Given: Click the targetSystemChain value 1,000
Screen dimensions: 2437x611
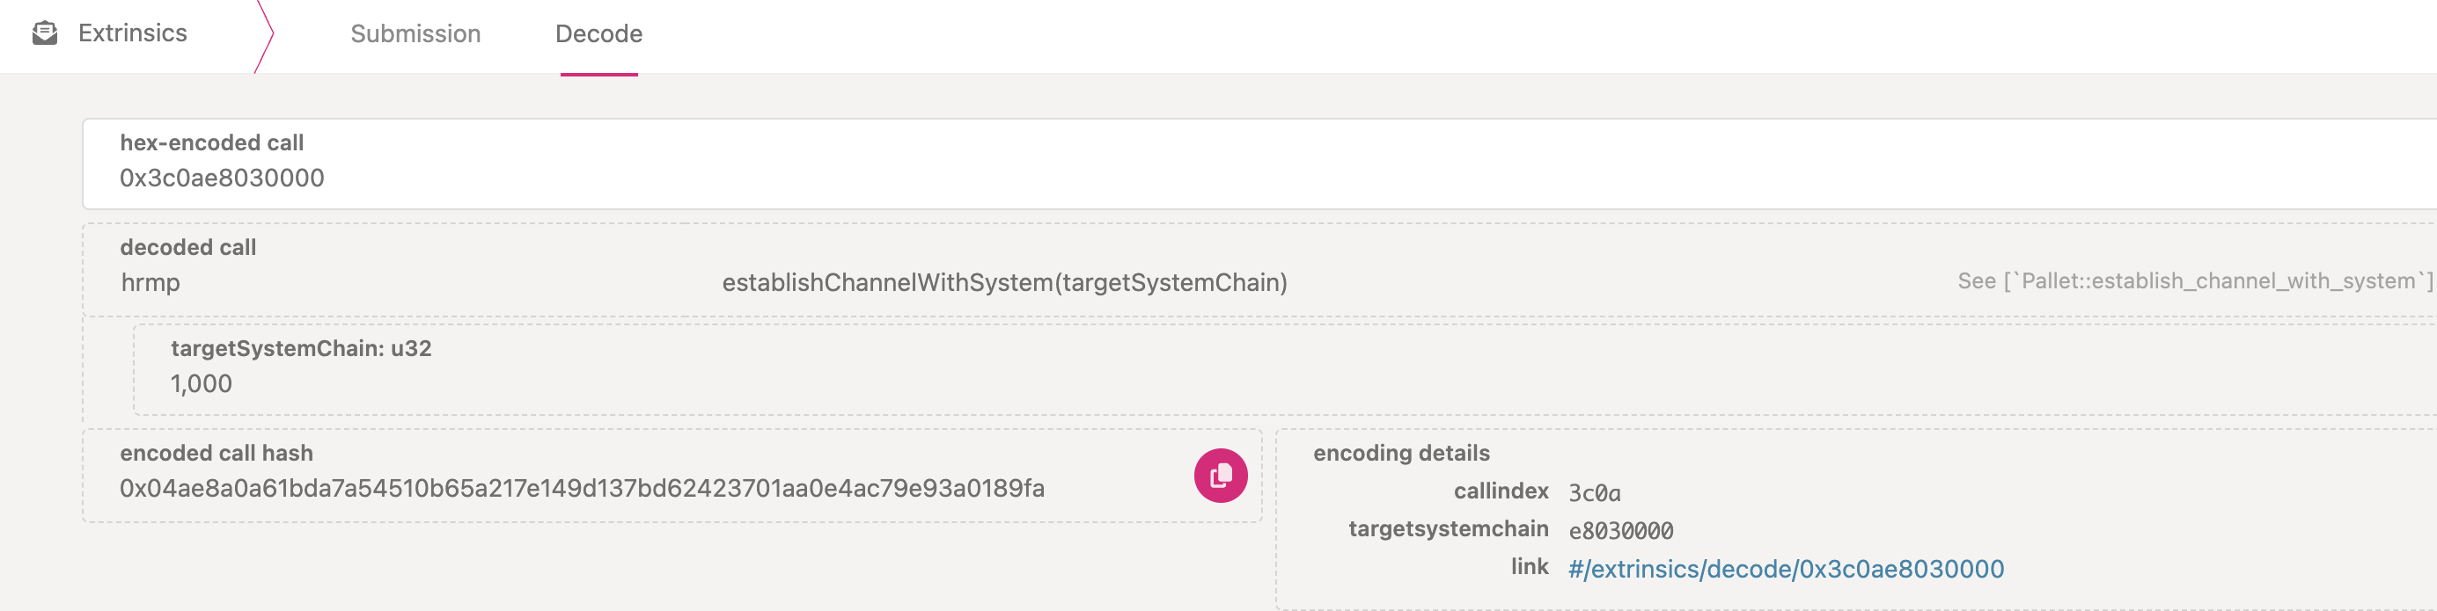Looking at the screenshot, I should click(202, 383).
